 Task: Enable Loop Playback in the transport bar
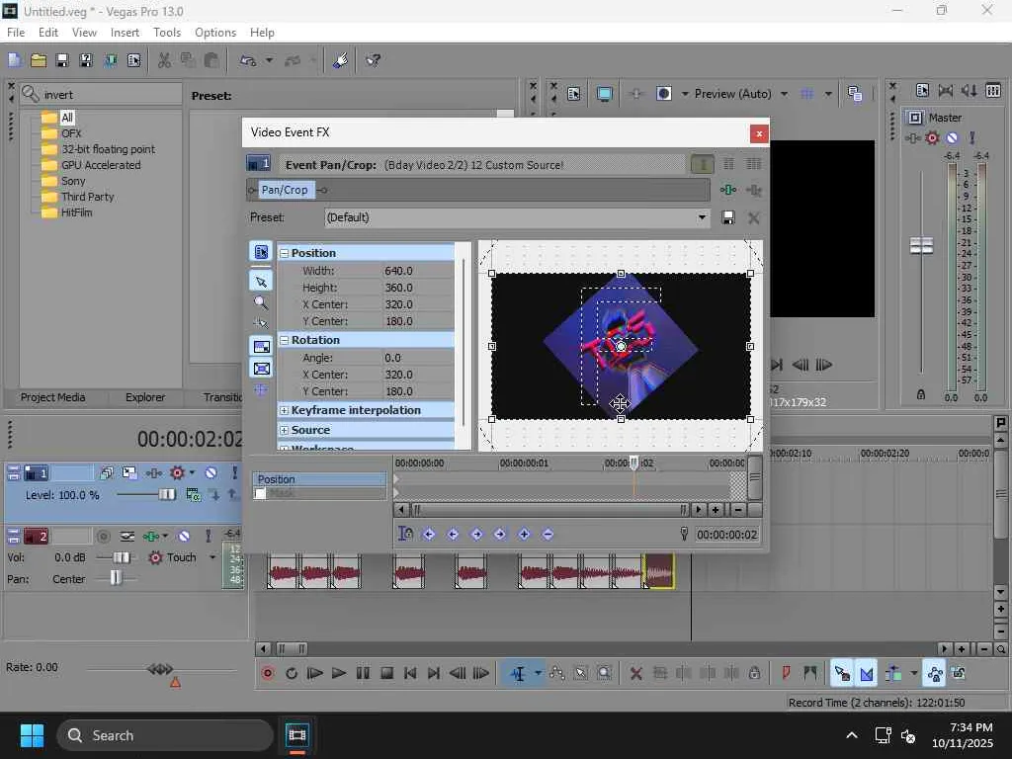tap(292, 674)
